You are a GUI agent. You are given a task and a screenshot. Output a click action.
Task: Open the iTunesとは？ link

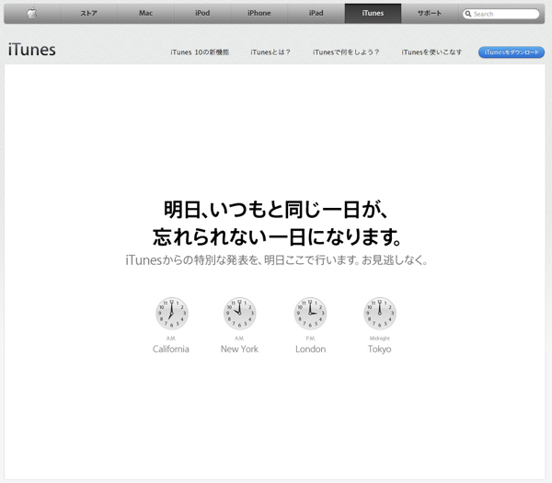270,52
